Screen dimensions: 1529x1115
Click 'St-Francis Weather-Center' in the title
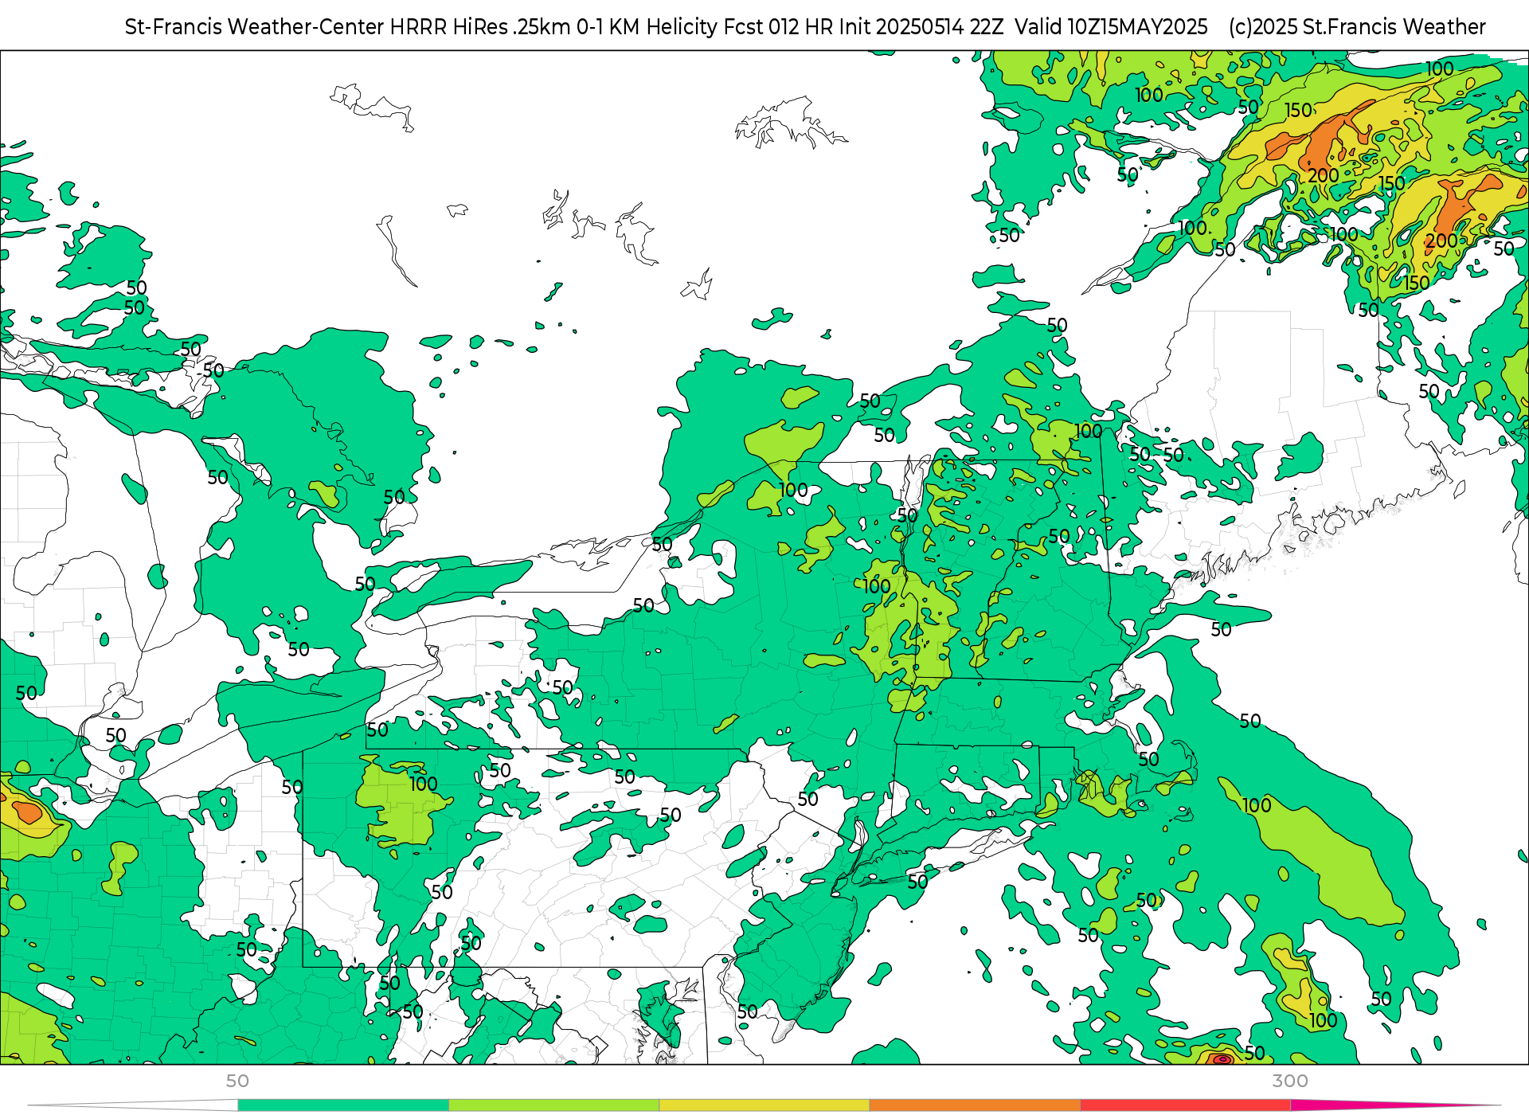coord(255,27)
